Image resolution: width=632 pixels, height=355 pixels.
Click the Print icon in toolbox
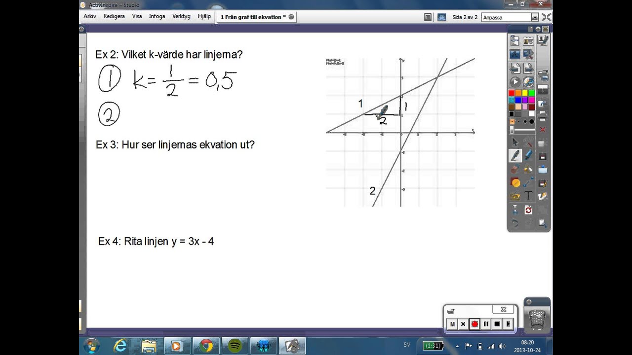click(543, 116)
